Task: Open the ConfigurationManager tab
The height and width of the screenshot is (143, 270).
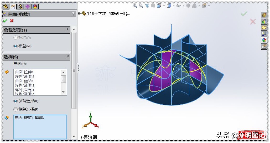Action: (20, 7)
